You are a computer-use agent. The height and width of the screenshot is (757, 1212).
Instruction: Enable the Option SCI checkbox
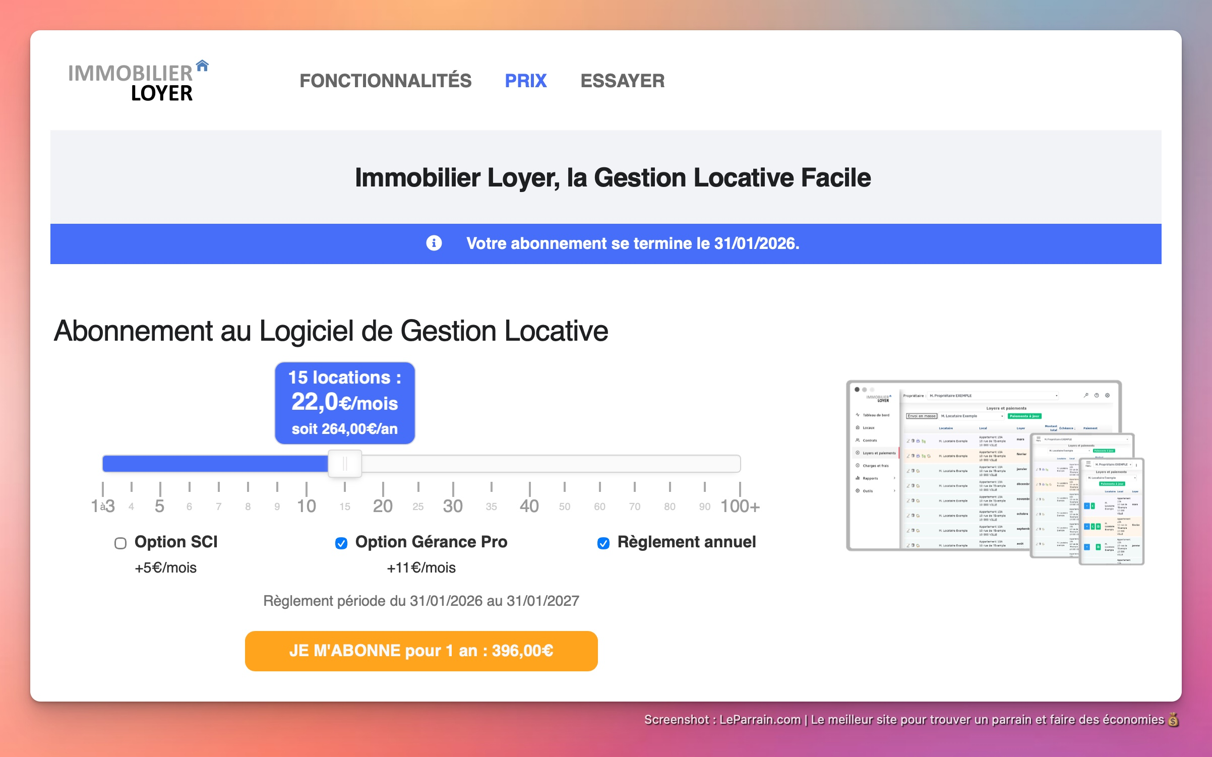(120, 543)
